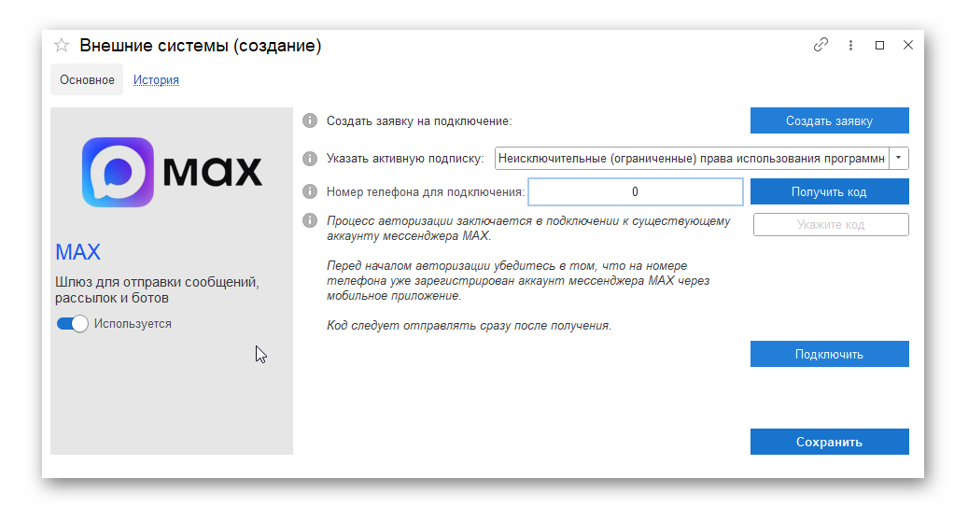Click info icon beside Создать заявку на подключение

[x=310, y=120]
